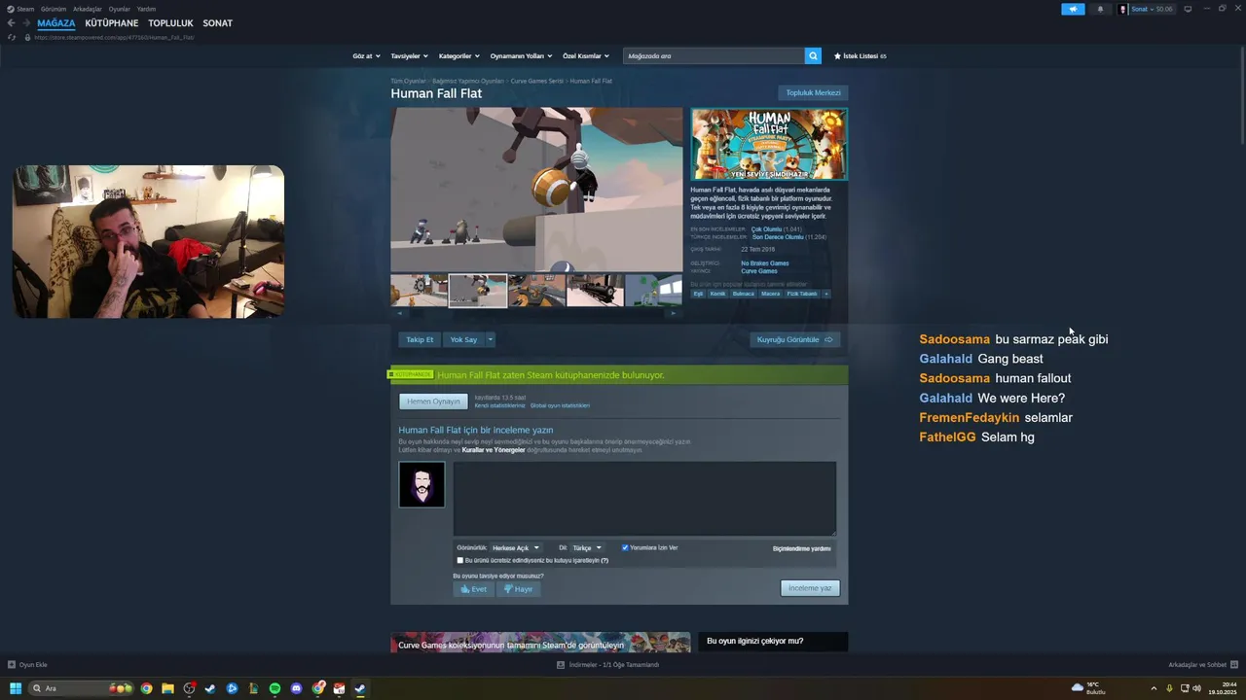Open OBS Studio from the taskbar
1246x700 pixels.
[189, 688]
